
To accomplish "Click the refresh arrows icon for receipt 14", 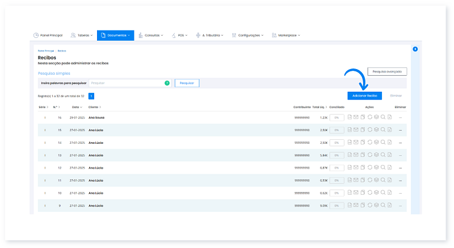I will click(x=369, y=142).
